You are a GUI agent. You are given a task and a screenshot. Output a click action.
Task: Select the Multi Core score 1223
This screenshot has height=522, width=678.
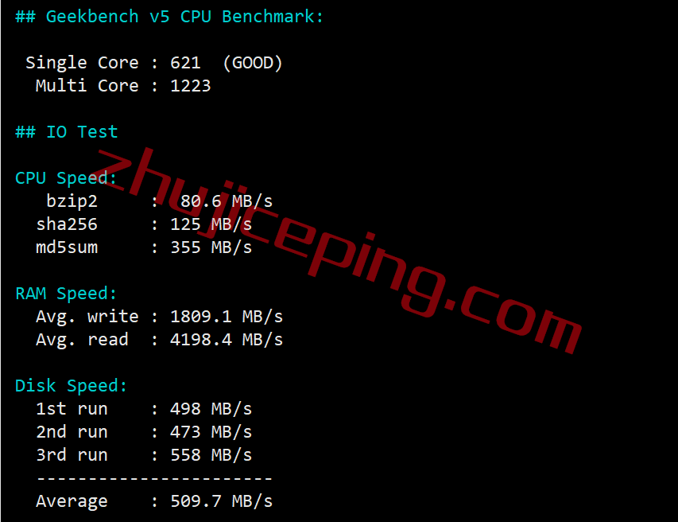[x=190, y=86]
